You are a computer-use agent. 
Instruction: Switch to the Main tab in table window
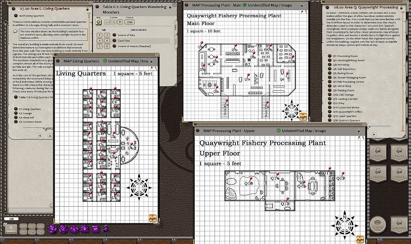176,27
